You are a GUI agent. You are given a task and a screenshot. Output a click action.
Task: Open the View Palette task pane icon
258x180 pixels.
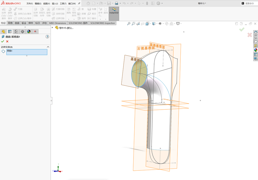click(x=256, y=46)
